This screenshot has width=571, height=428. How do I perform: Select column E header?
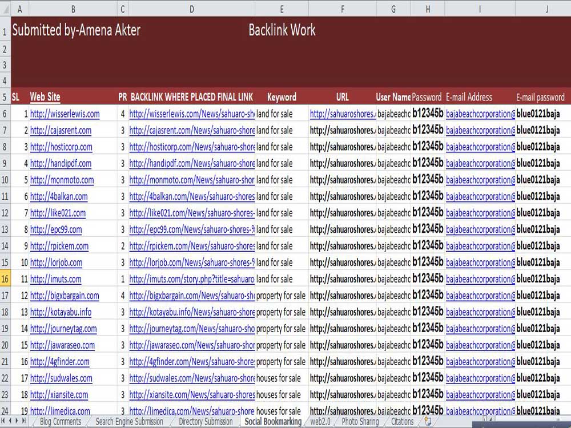tap(282, 9)
